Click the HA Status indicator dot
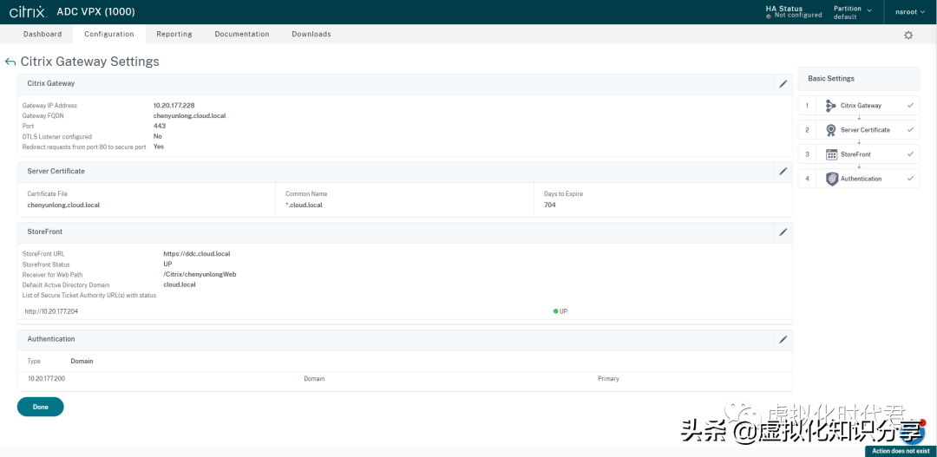Viewport: 937px width, 457px height. point(769,16)
